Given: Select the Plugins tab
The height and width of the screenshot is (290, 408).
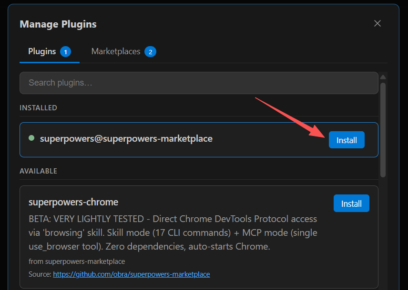Looking at the screenshot, I should (x=42, y=51).
